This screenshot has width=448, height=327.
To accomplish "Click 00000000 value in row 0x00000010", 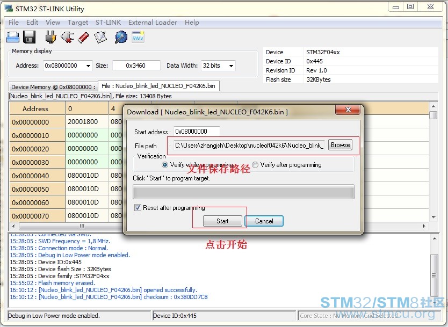I will coord(83,135).
